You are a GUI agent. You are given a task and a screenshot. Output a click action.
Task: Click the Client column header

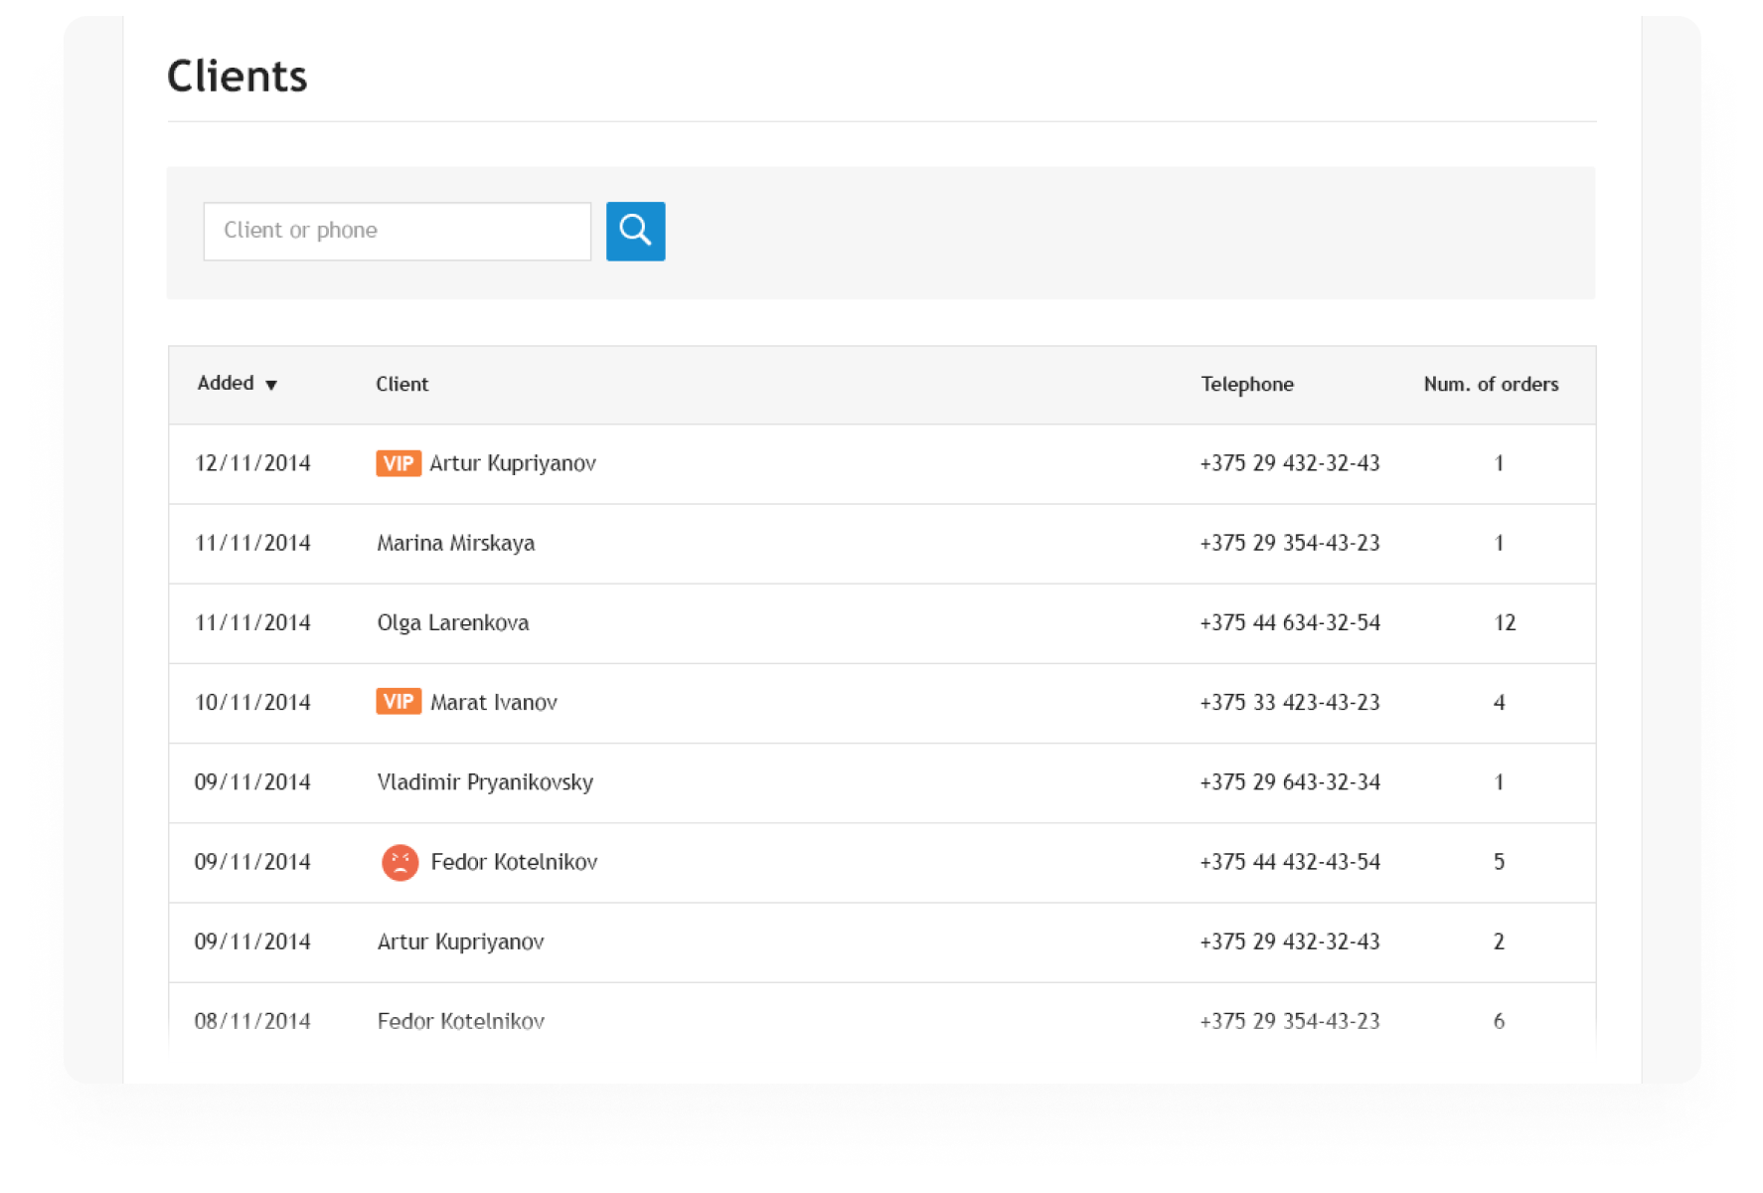click(x=401, y=384)
